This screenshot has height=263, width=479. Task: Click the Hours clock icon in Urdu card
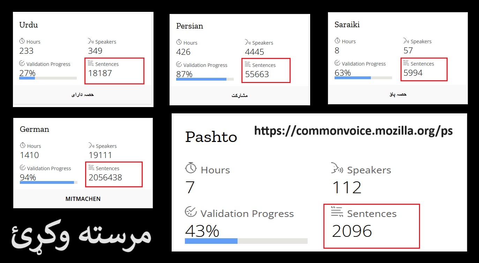coord(22,41)
